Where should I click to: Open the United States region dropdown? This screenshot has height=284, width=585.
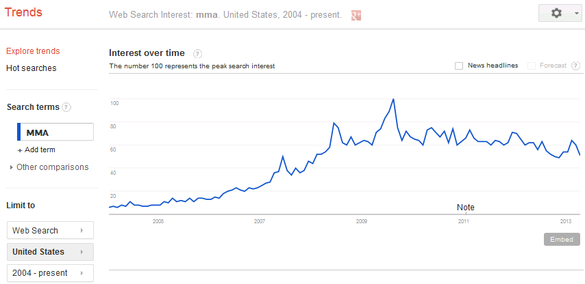tap(50, 252)
